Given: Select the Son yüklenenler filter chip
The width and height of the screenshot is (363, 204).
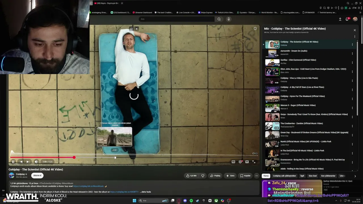Looking at the screenshot, I should coord(328,176).
